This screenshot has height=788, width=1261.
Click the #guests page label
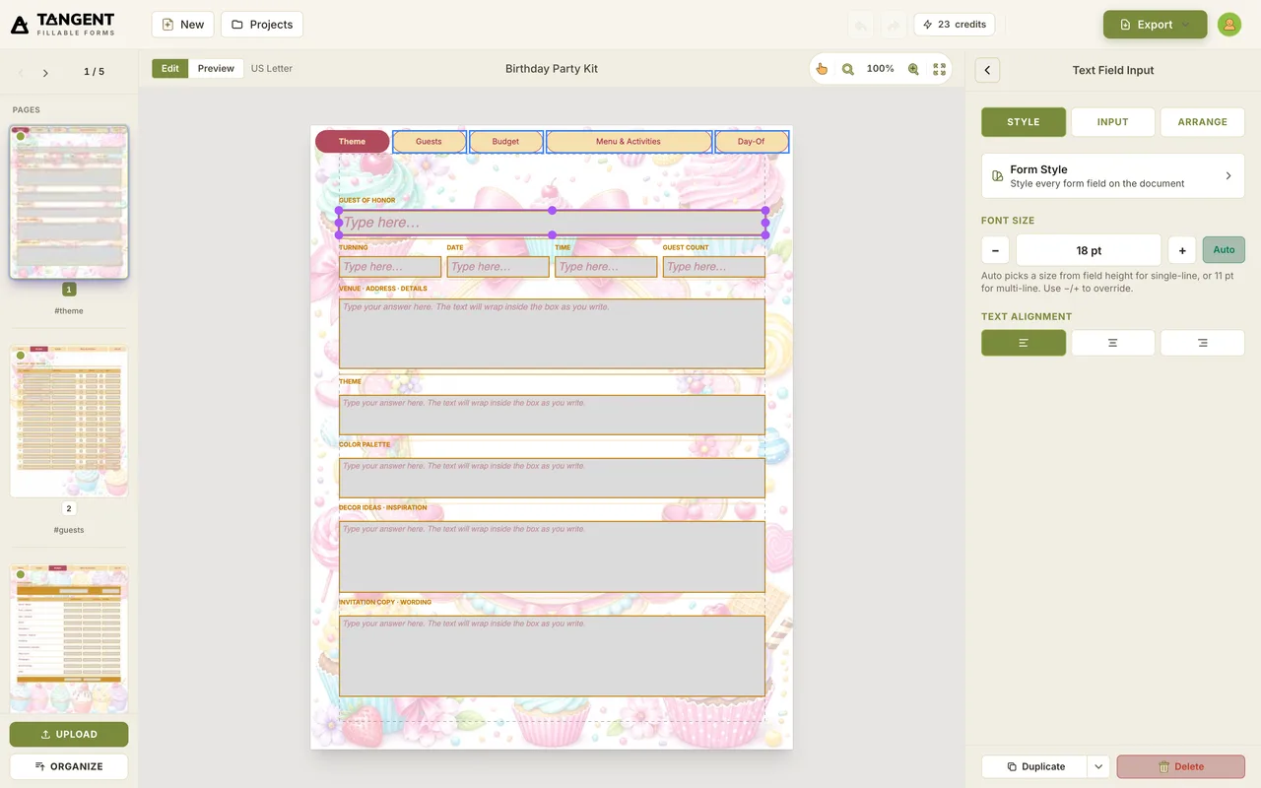[69, 530]
